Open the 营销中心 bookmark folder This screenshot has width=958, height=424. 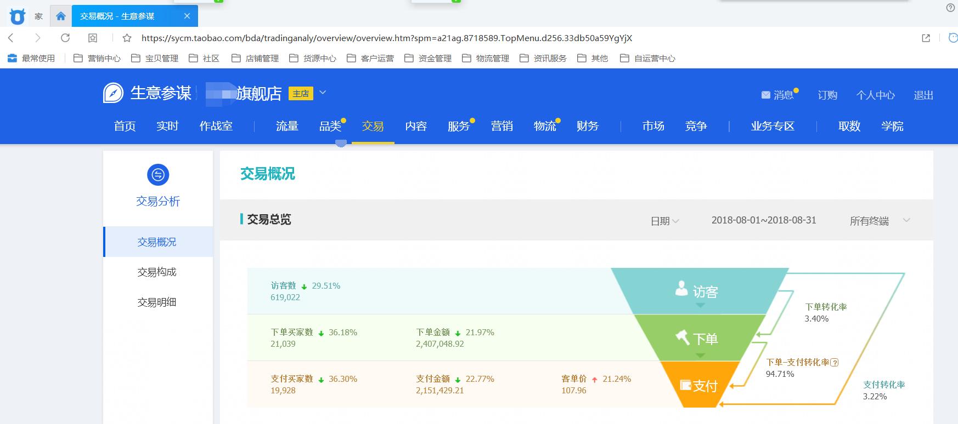97,58
